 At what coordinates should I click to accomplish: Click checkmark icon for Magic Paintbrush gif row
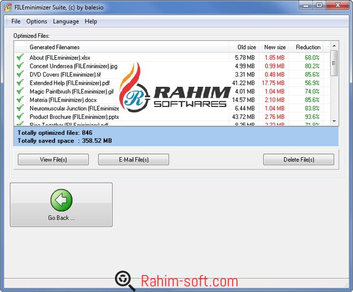point(20,91)
